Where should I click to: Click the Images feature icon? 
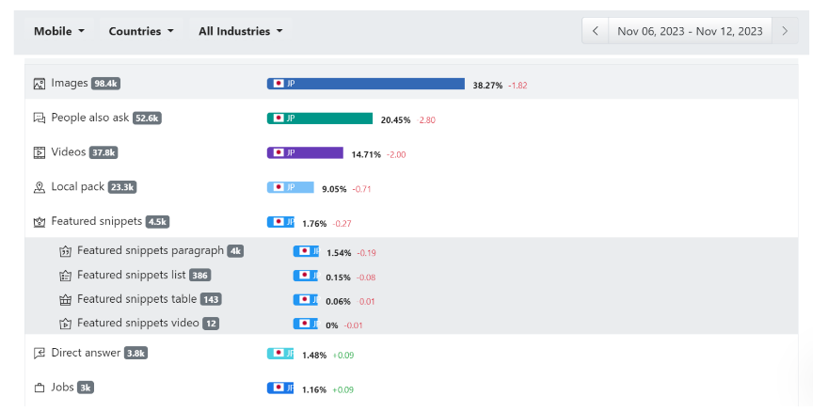40,84
